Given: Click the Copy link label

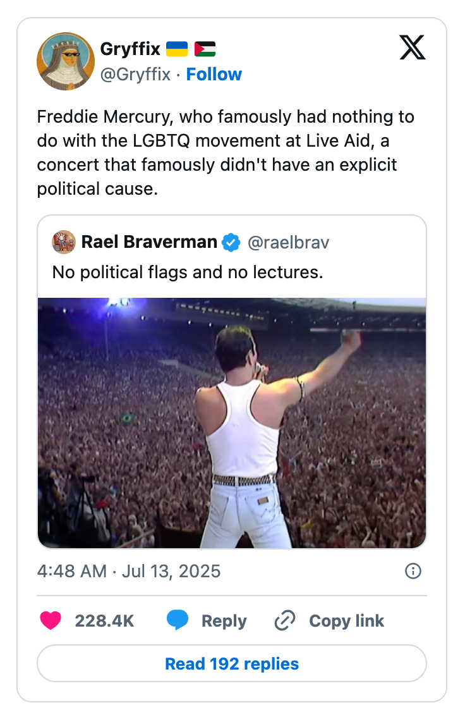Looking at the screenshot, I should [x=346, y=621].
